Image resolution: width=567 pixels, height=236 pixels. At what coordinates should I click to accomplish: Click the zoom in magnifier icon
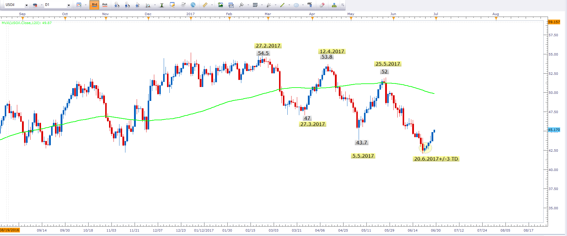[x=117, y=5]
